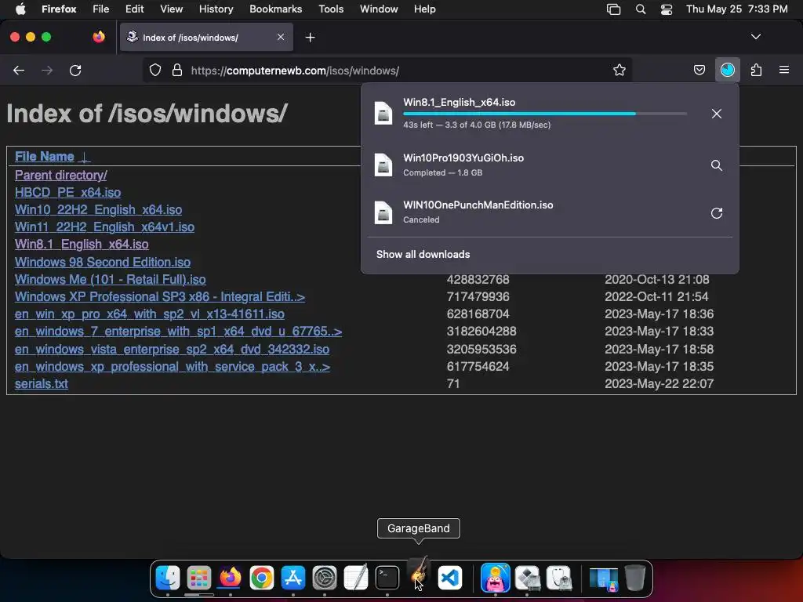Screen dimensions: 803x602
Task: Open System Settings from the Dock
Action: click(x=324, y=578)
